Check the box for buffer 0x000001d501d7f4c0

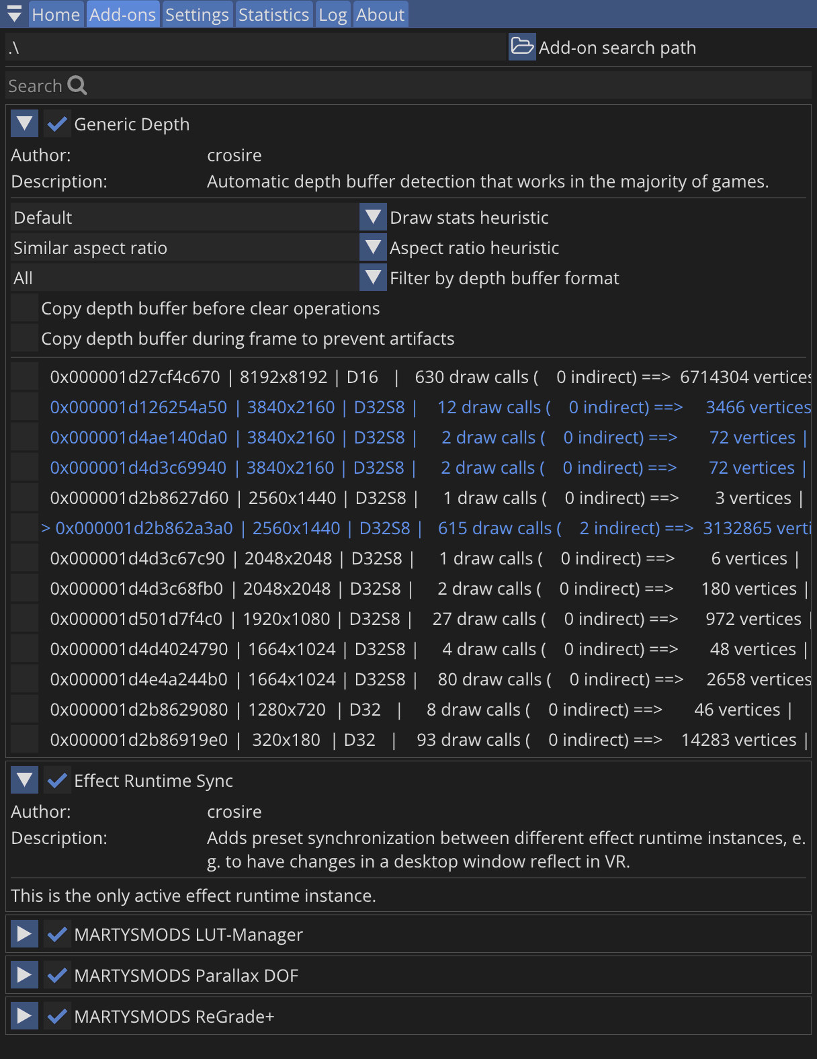25,618
